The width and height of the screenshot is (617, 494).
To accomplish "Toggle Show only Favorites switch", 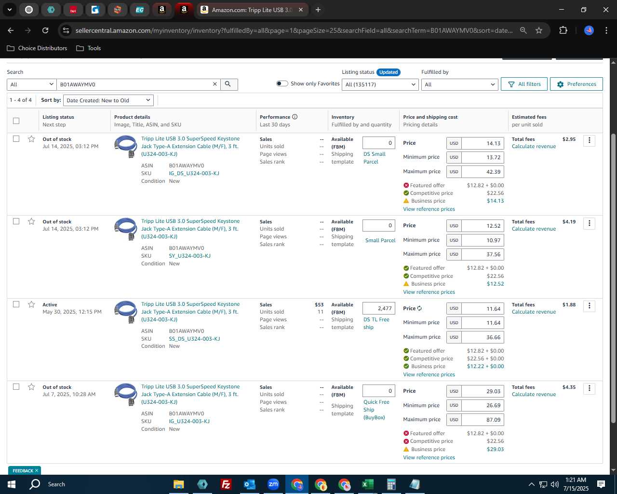I will 282,83.
